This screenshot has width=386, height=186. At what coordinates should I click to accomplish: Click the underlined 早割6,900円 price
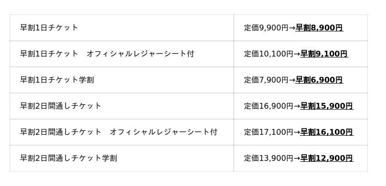319,80
